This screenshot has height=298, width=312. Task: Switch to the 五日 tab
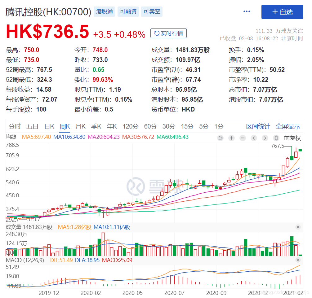click(32, 126)
